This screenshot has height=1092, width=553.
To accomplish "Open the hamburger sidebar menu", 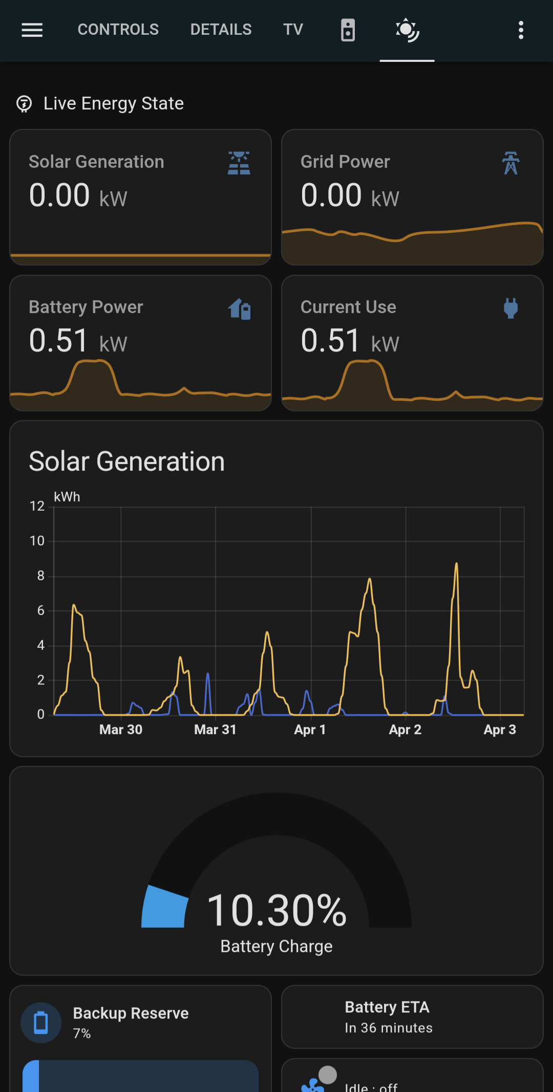I will click(x=32, y=30).
